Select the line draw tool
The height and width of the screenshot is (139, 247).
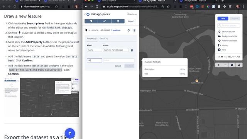click(105, 21)
